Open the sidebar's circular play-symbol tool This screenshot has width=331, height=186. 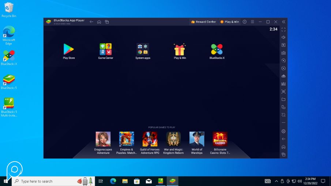(x=283, y=61)
